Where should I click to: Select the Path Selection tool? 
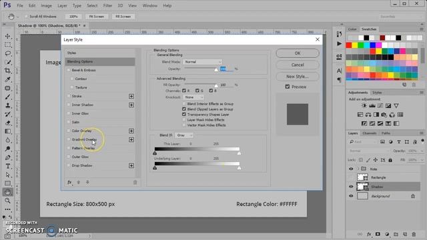tap(7, 175)
